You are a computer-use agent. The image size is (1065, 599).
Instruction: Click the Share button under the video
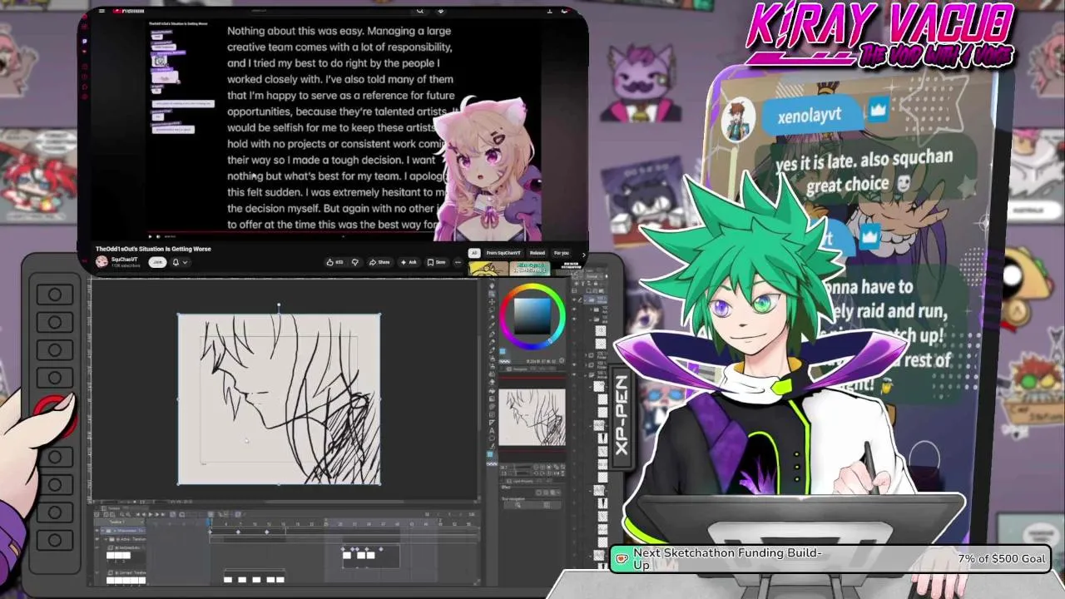(x=379, y=262)
